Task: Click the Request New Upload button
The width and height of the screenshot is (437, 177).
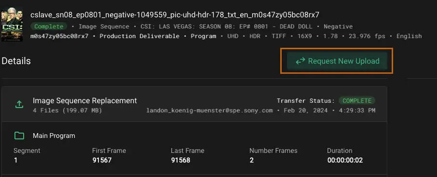Action: coord(337,61)
